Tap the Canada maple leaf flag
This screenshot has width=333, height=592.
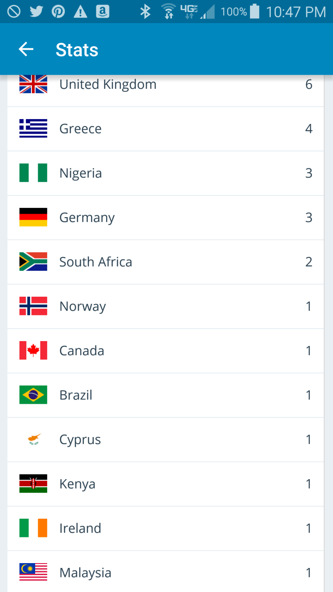33,350
